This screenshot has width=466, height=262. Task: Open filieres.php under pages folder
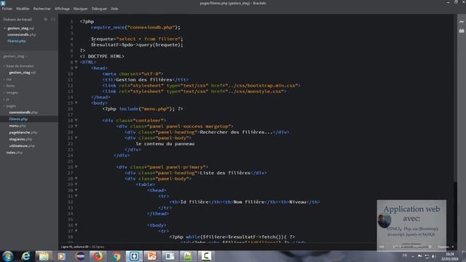click(x=18, y=119)
